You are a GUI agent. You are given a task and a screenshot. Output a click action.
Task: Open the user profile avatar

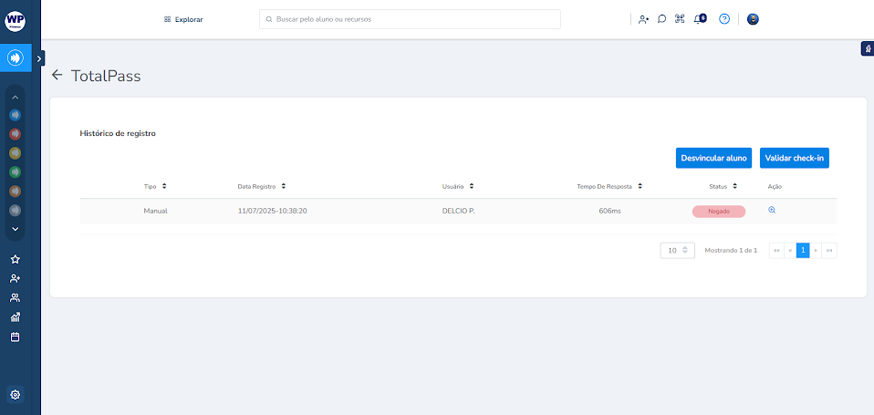click(x=753, y=19)
